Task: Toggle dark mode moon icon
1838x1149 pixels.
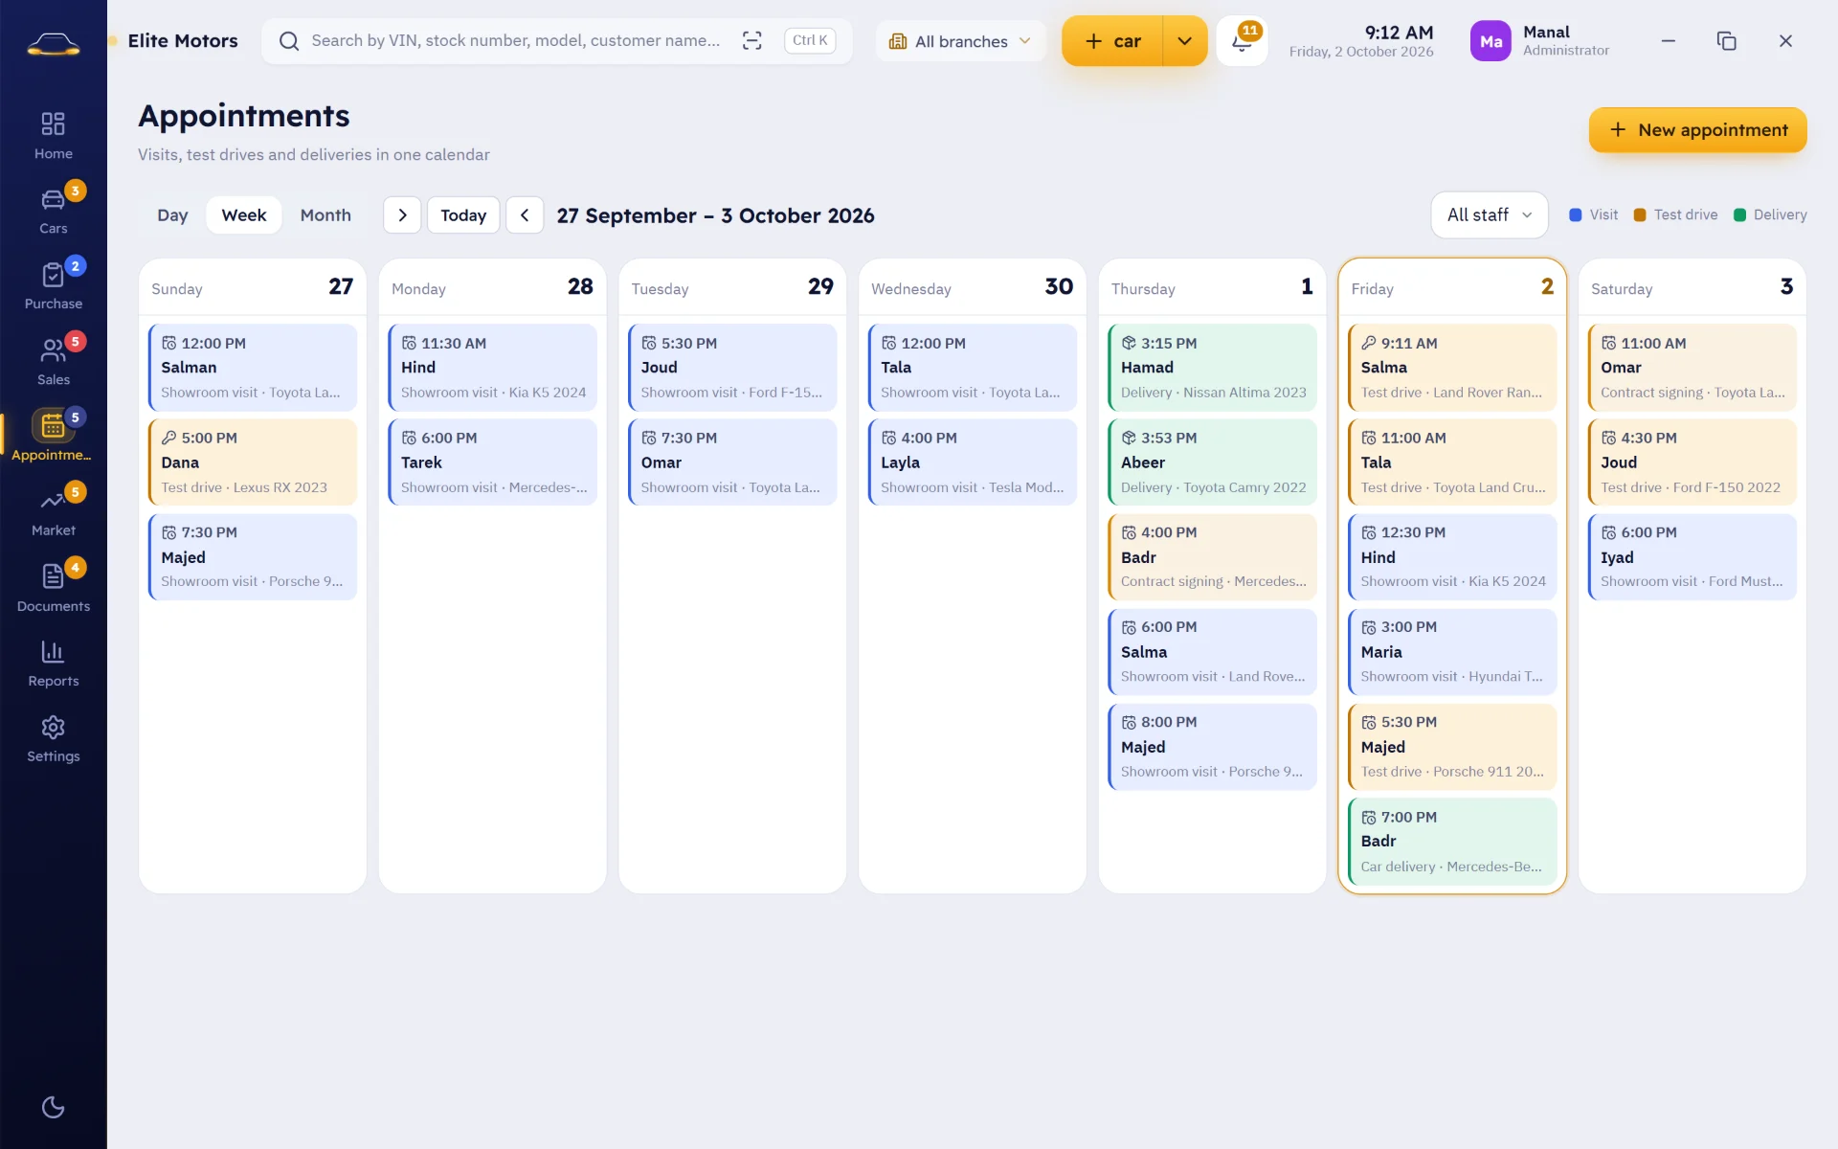Action: pos(53,1107)
